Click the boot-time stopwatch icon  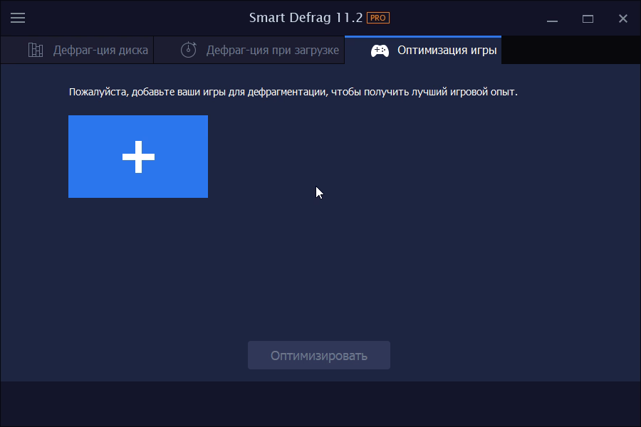click(188, 51)
